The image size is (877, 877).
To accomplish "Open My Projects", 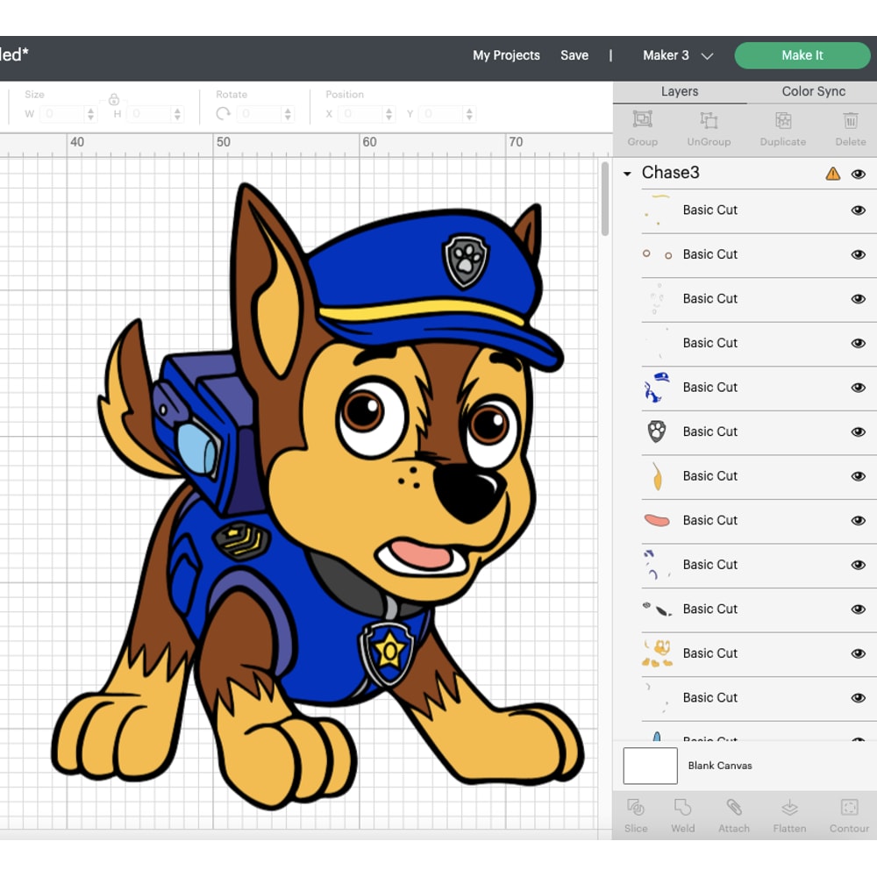I will [x=506, y=55].
